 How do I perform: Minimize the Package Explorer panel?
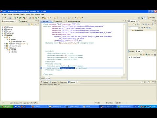[36, 21]
